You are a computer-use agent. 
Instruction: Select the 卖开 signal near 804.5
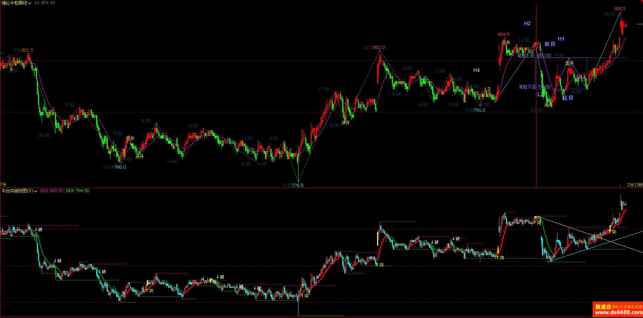point(506,43)
